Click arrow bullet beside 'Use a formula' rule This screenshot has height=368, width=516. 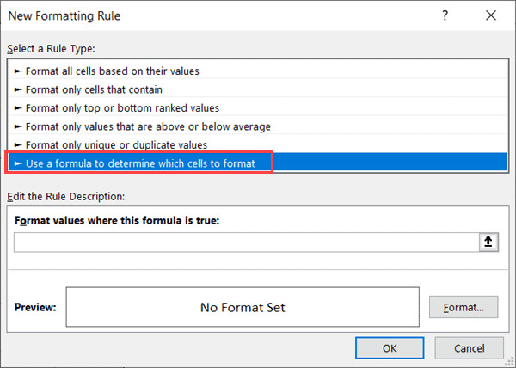coord(18,163)
